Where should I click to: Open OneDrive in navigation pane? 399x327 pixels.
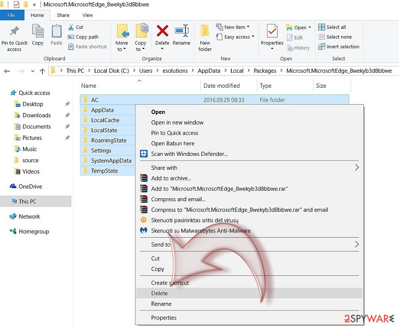pos(26,186)
